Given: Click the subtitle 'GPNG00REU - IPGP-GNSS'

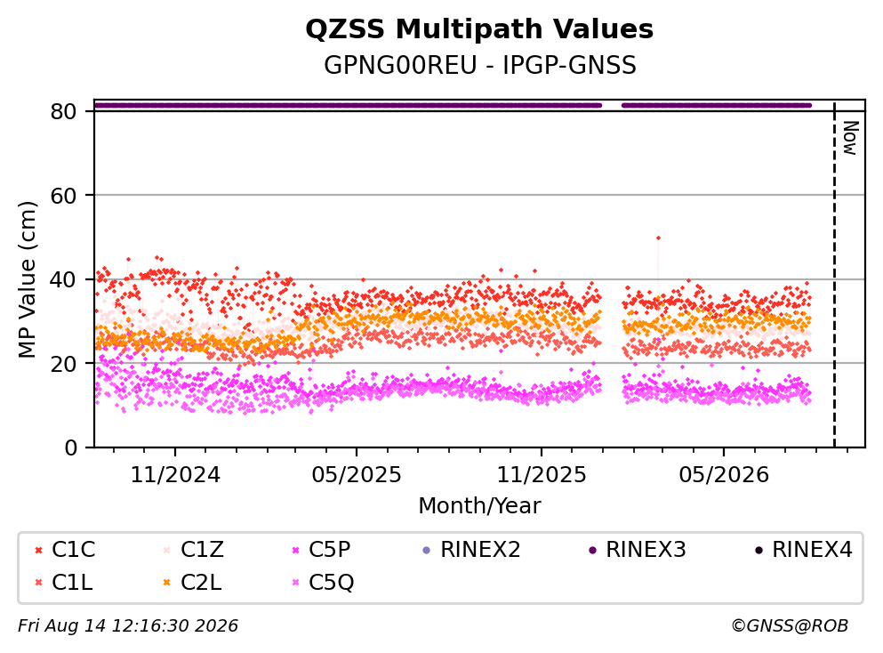Looking at the screenshot, I should point(480,65).
